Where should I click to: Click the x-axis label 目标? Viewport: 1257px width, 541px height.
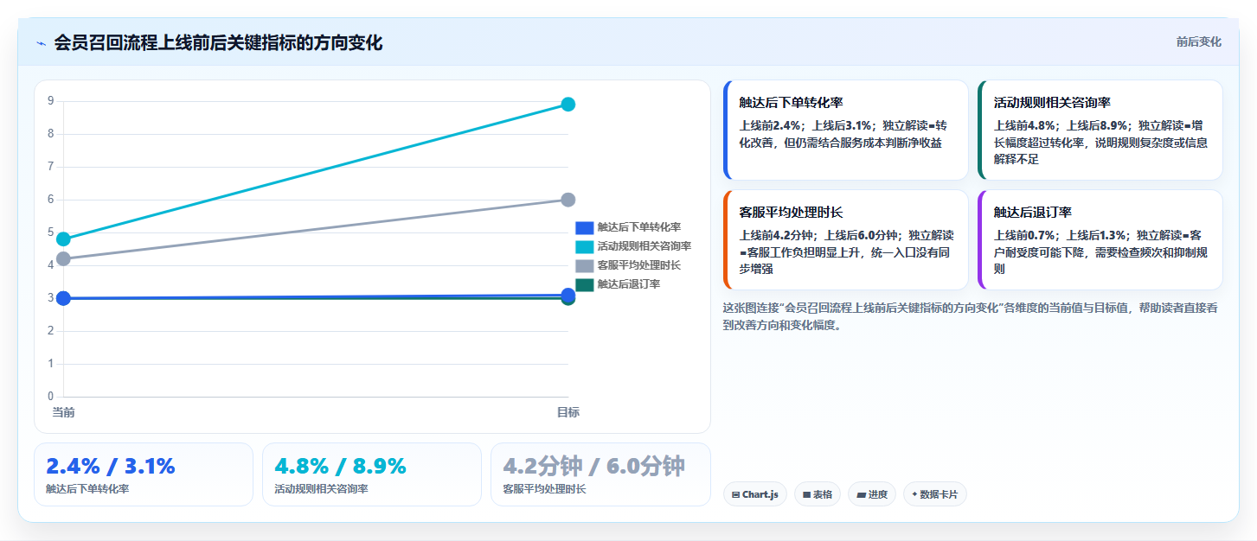click(568, 412)
